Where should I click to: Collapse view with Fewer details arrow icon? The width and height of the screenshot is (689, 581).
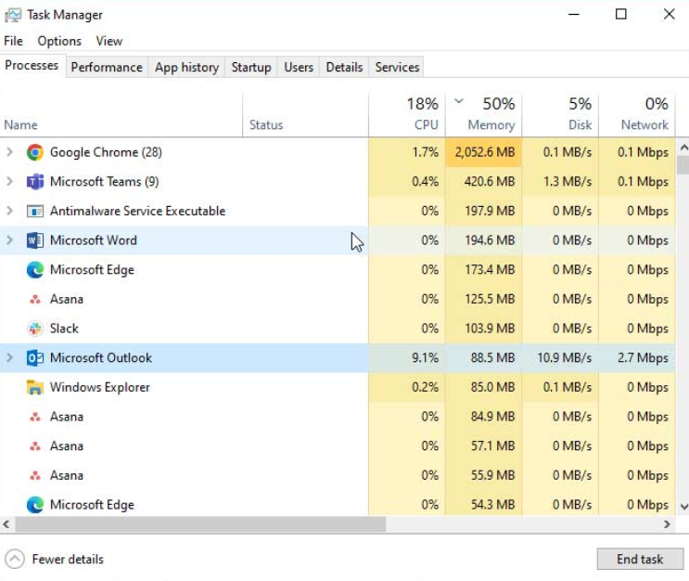click(x=15, y=560)
